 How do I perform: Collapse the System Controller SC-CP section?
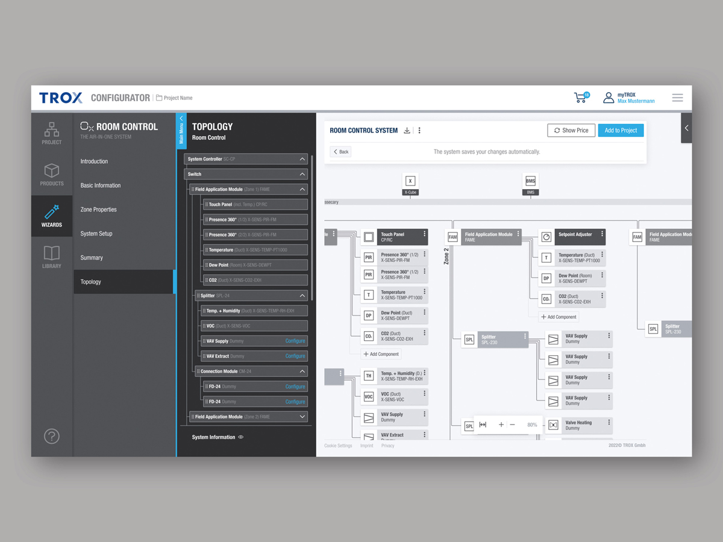coord(302,159)
